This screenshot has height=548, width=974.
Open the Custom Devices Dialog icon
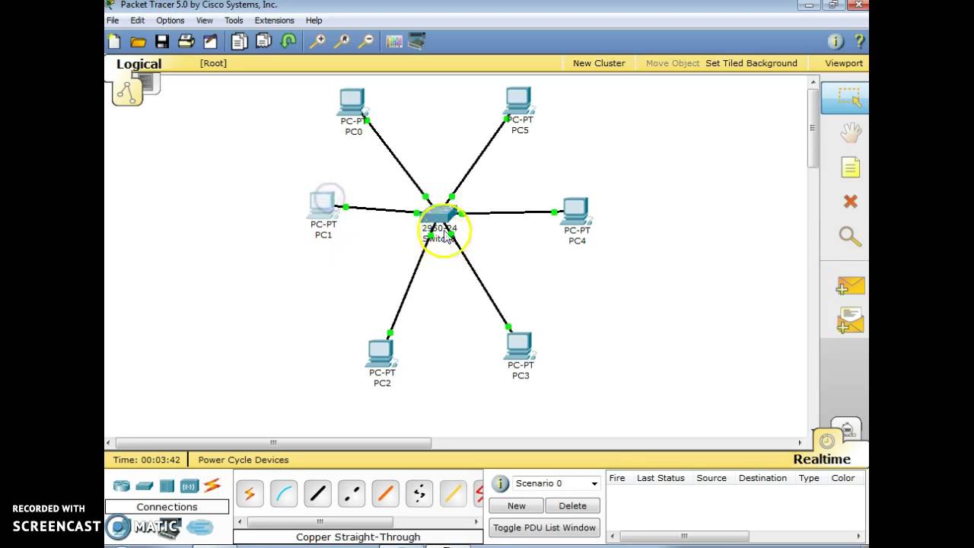click(416, 42)
